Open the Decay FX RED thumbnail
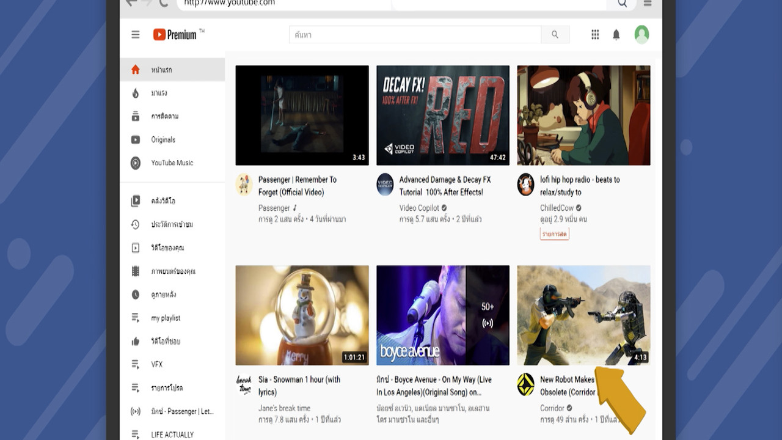This screenshot has height=440, width=782. [443, 115]
